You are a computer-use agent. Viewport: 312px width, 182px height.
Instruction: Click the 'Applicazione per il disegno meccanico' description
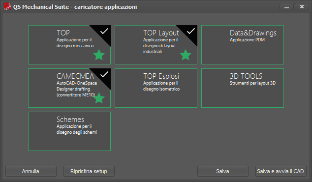coord(75,43)
